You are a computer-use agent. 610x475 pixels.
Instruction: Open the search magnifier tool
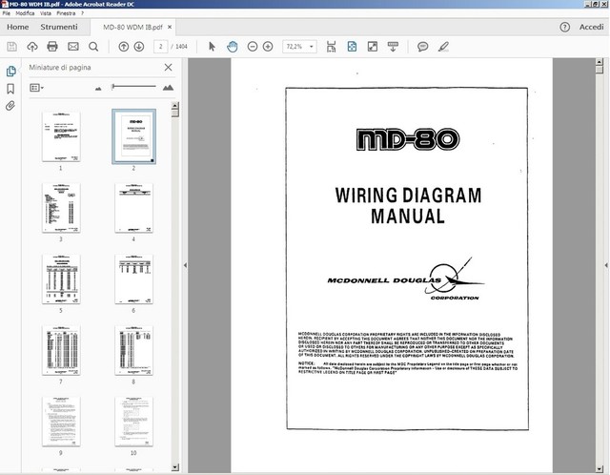[x=93, y=47]
